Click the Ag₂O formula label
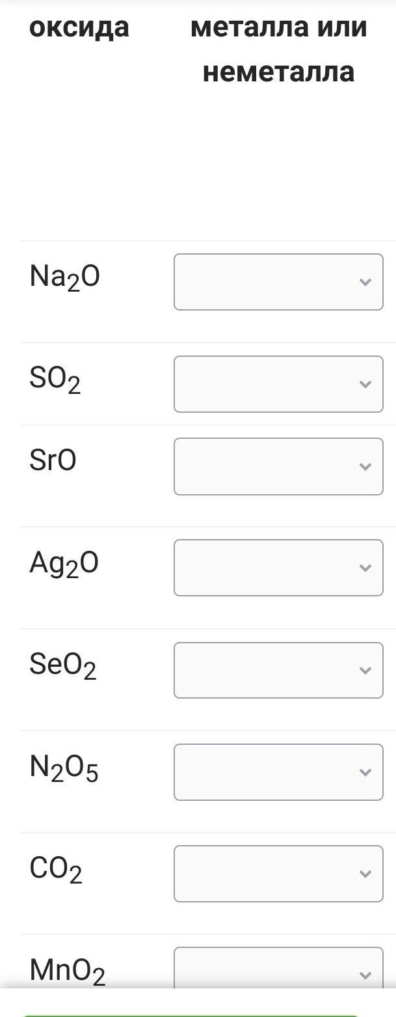Screen dimensions: 396x1017 (x=64, y=564)
